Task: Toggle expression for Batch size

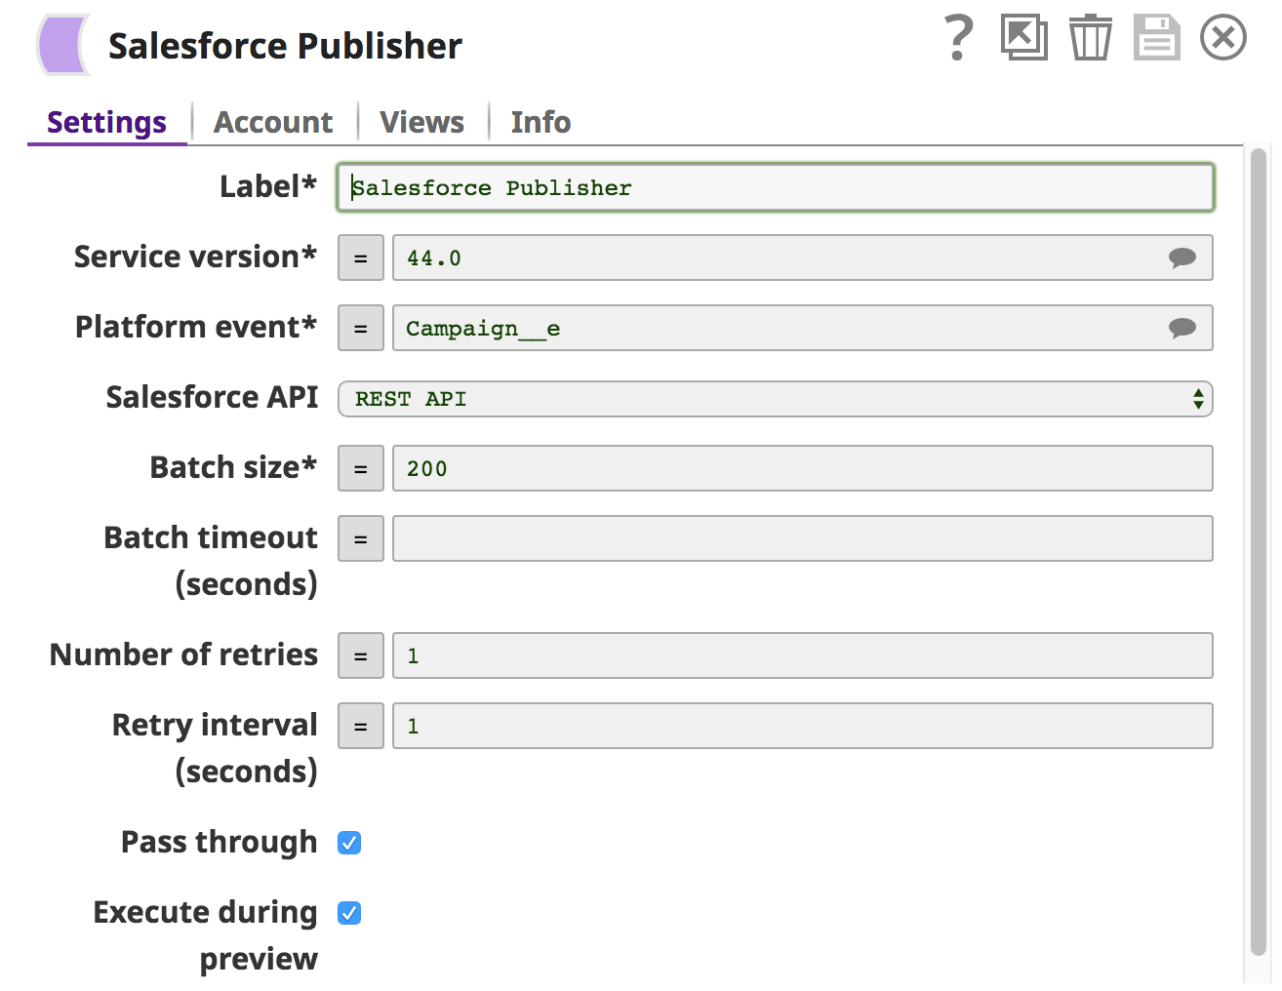Action: click(361, 468)
